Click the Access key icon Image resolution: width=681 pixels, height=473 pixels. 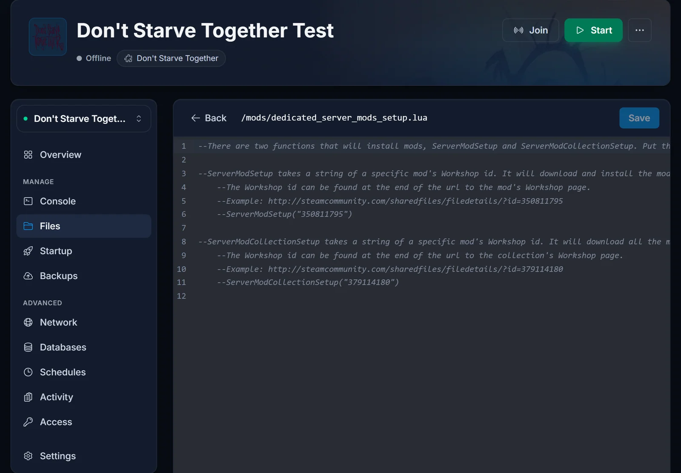tap(28, 422)
